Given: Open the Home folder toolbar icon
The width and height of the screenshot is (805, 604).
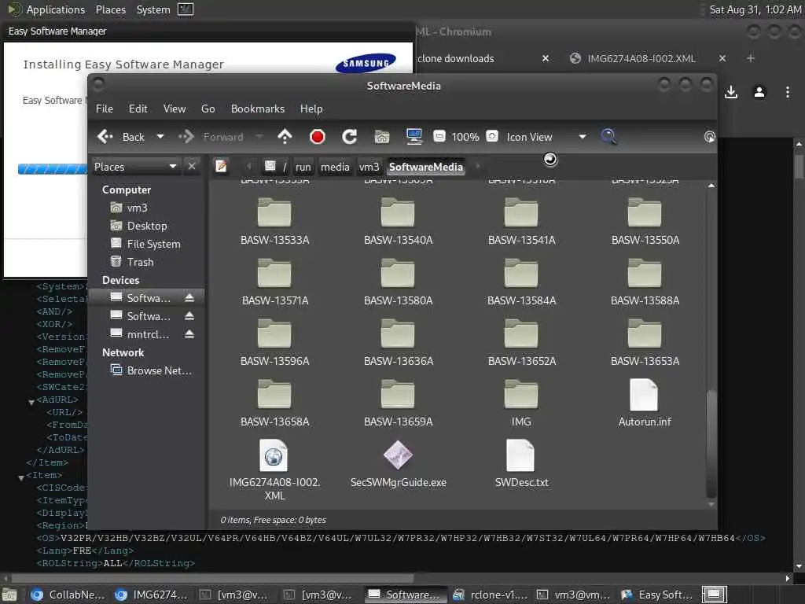Looking at the screenshot, I should click(381, 137).
